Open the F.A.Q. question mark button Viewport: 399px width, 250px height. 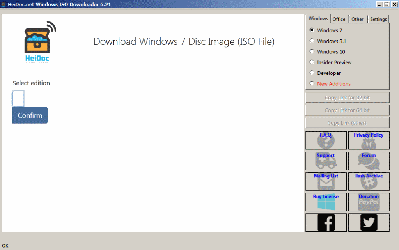pyautogui.click(x=326, y=140)
